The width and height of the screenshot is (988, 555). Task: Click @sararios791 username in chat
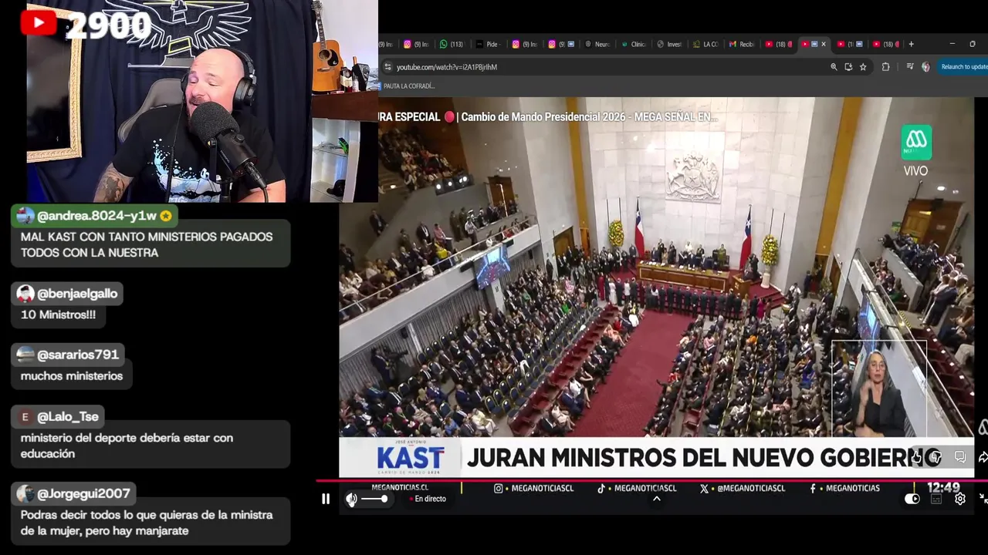[x=78, y=355]
